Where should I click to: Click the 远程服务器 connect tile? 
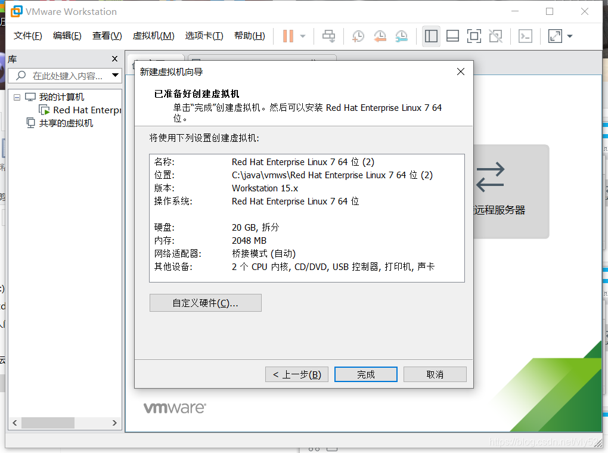[x=511, y=191]
